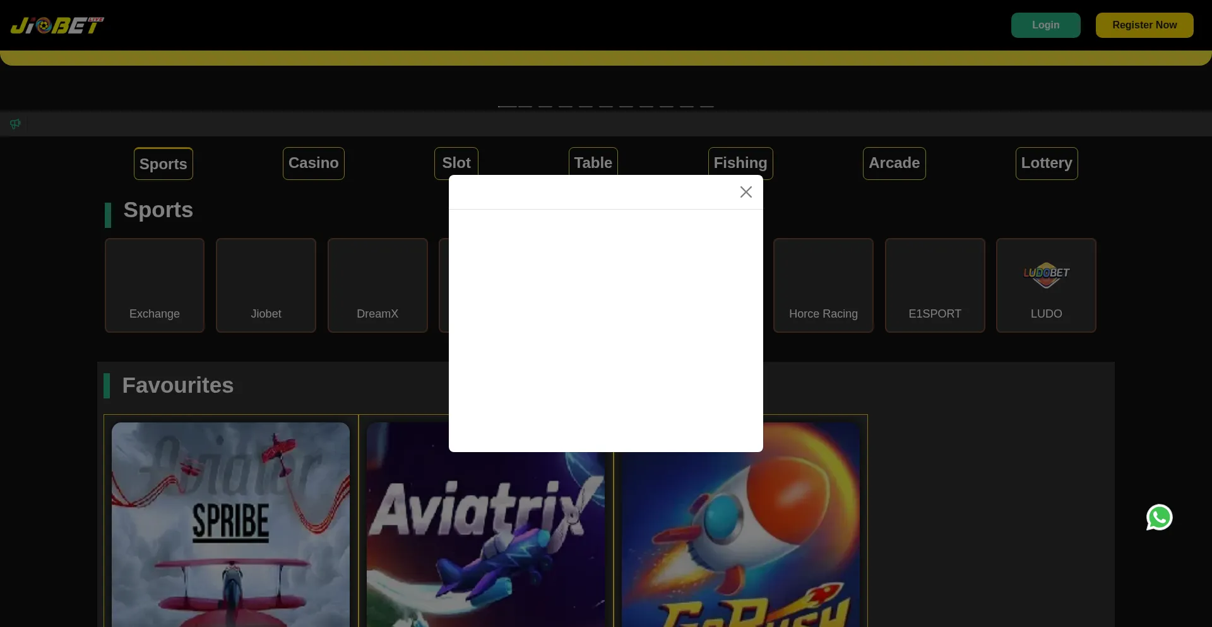1212x627 pixels.
Task: Select the first banner carousel indicator
Action: (x=507, y=106)
